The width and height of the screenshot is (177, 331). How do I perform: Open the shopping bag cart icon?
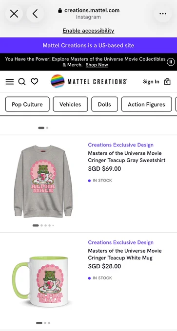[x=167, y=82]
